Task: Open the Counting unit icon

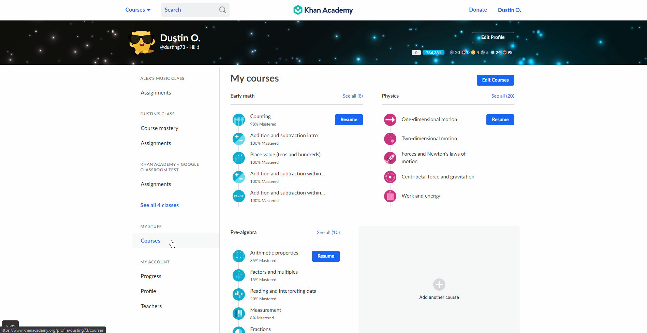Action: 239,120
